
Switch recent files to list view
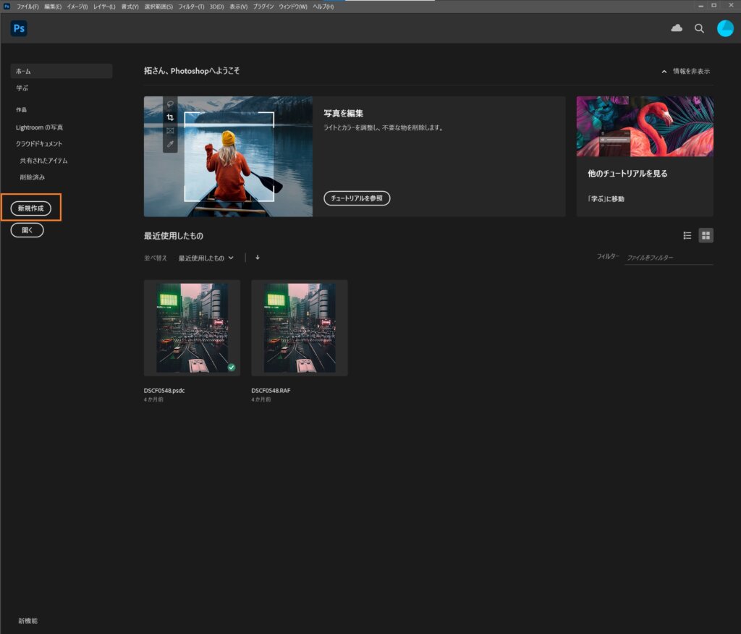(x=687, y=235)
